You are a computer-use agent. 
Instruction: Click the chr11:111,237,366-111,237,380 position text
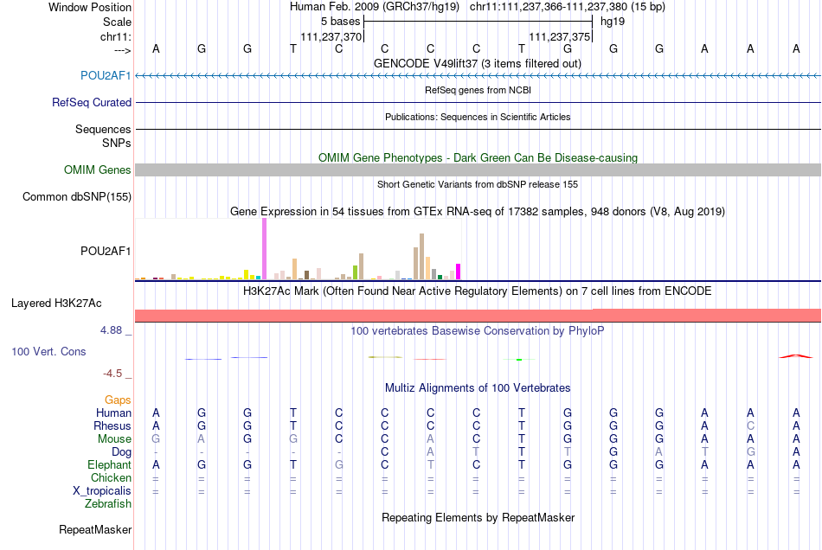[568, 7]
